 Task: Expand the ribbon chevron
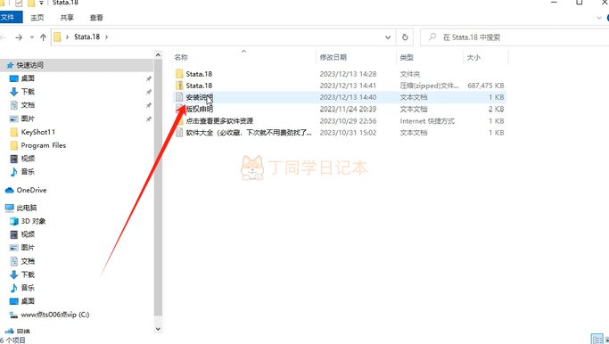(598, 18)
